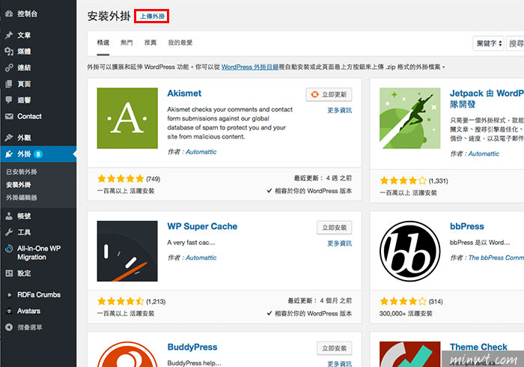Switch to the 我的最愛 tab
Viewport: 524px width, 367px height.
180,43
